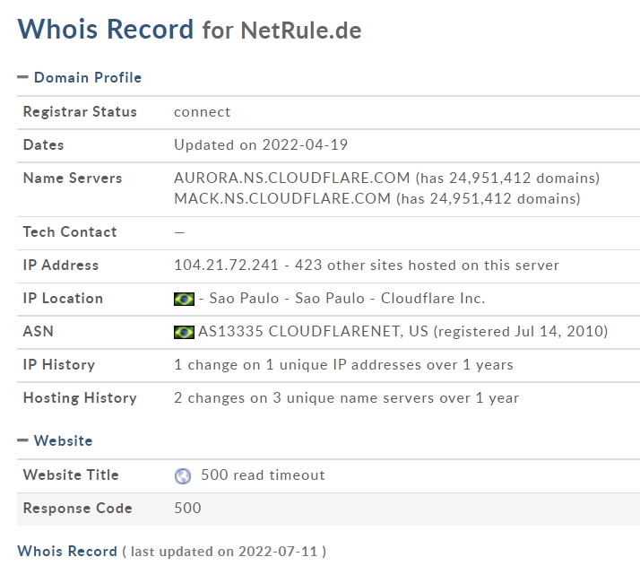This screenshot has height=566, width=640.
Task: Select the Response Code row
Action: coord(328,509)
